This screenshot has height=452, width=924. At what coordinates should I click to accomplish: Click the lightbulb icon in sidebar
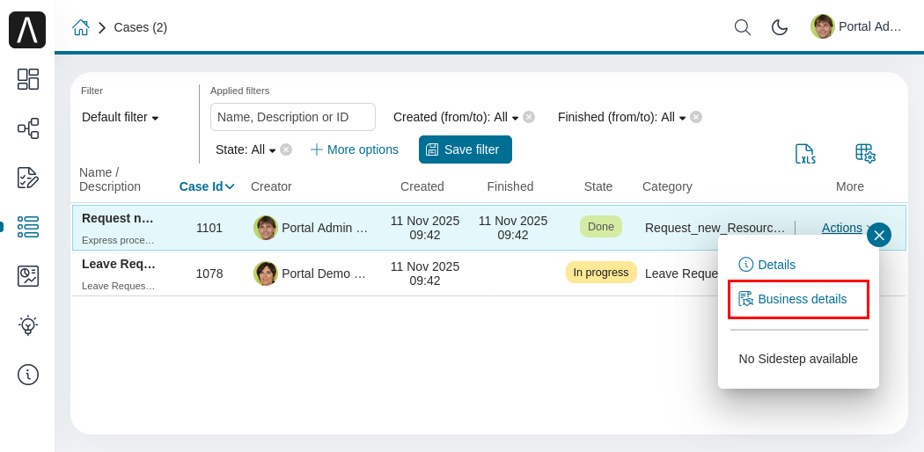27,325
